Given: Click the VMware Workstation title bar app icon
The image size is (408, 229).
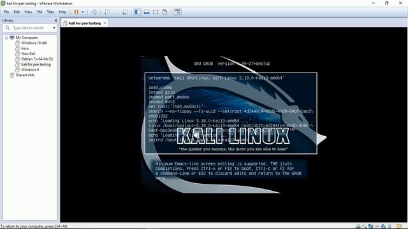Looking at the screenshot, I should click(3, 3).
